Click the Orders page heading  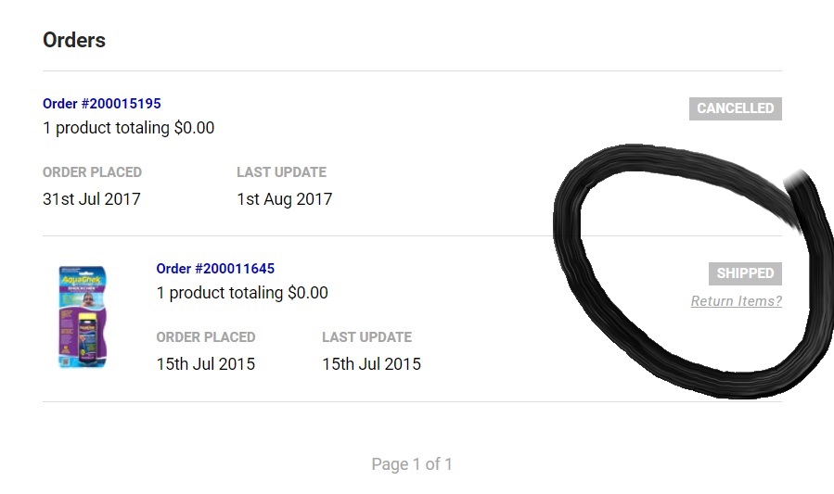pos(74,40)
